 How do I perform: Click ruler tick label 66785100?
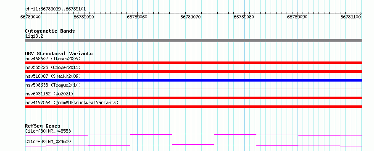pyautogui.click(x=350, y=17)
